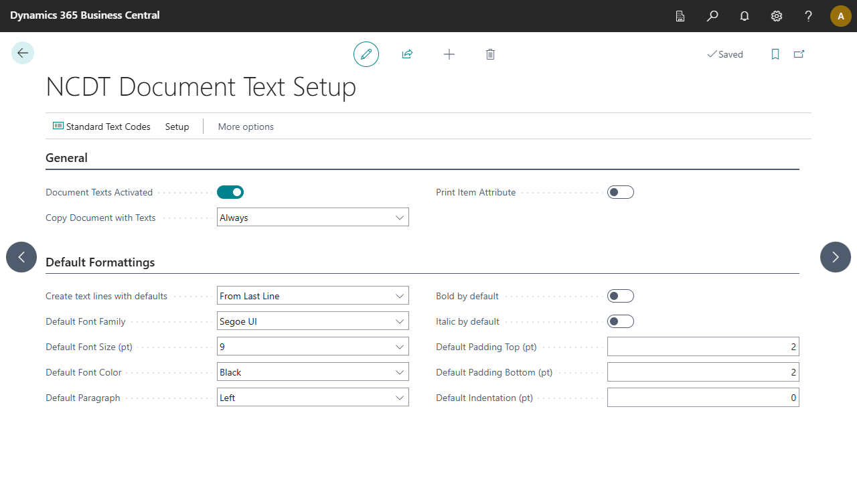Open the search magnifier icon
This screenshot has width=857, height=482.
pyautogui.click(x=712, y=16)
